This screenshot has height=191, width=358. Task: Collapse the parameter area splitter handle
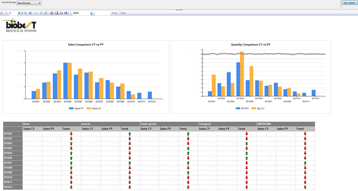179,10
